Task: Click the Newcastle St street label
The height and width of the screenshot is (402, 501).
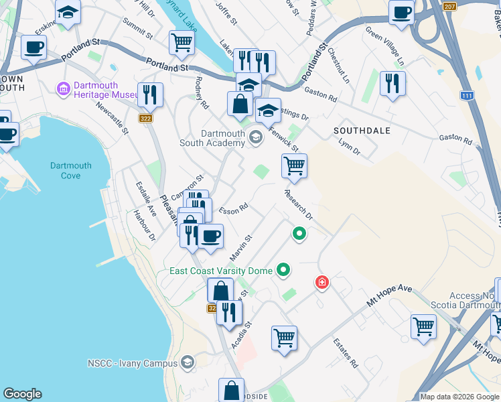Action: (x=112, y=118)
